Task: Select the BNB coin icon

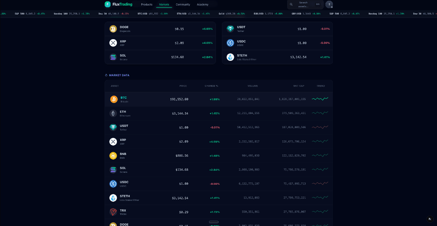Action: (113, 155)
